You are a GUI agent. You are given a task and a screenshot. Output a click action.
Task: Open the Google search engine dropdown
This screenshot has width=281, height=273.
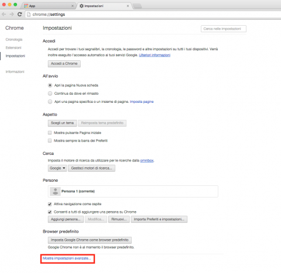point(57,168)
